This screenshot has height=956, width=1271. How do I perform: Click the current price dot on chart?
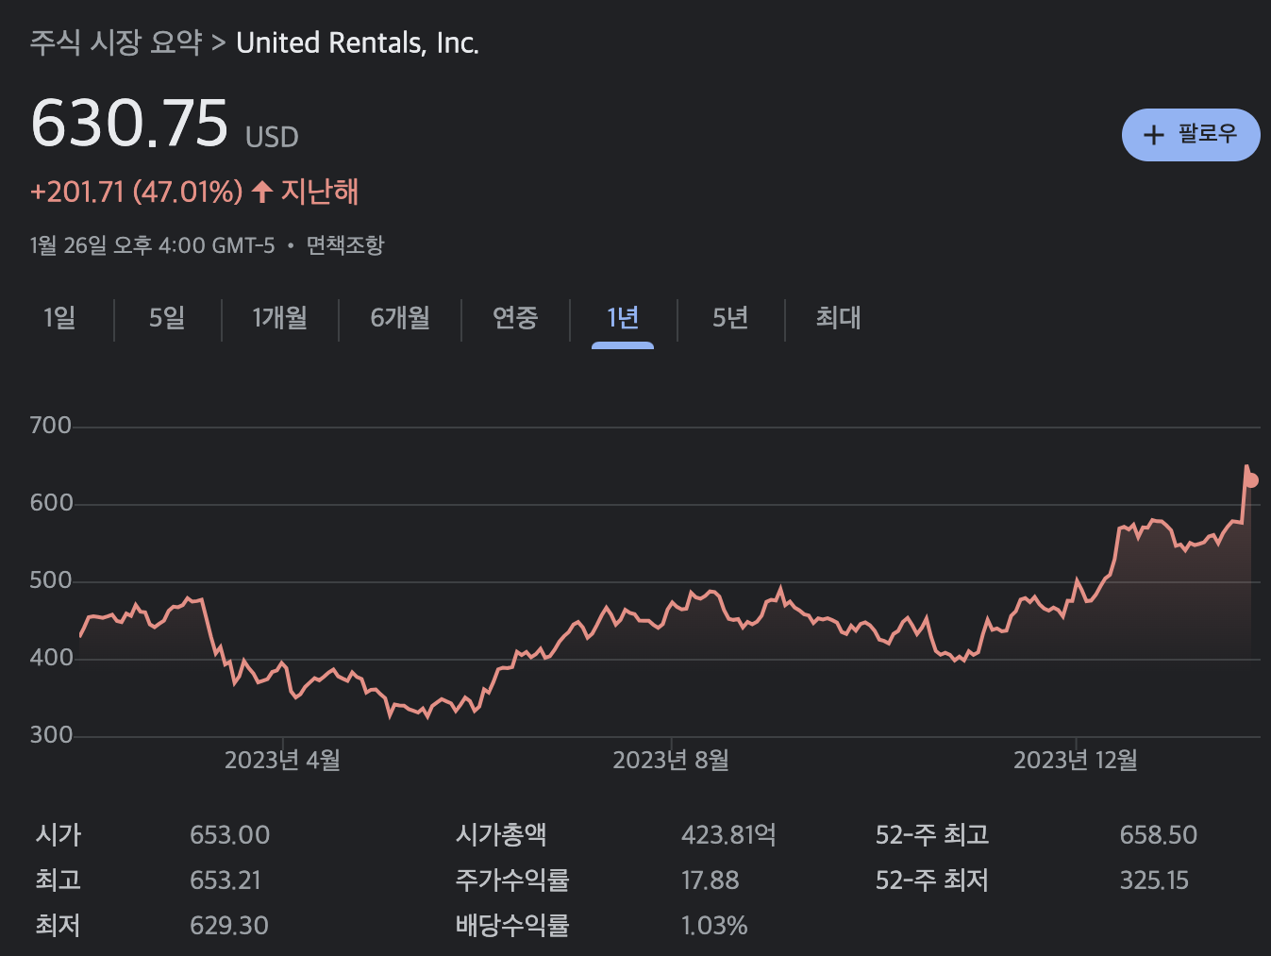[1251, 480]
